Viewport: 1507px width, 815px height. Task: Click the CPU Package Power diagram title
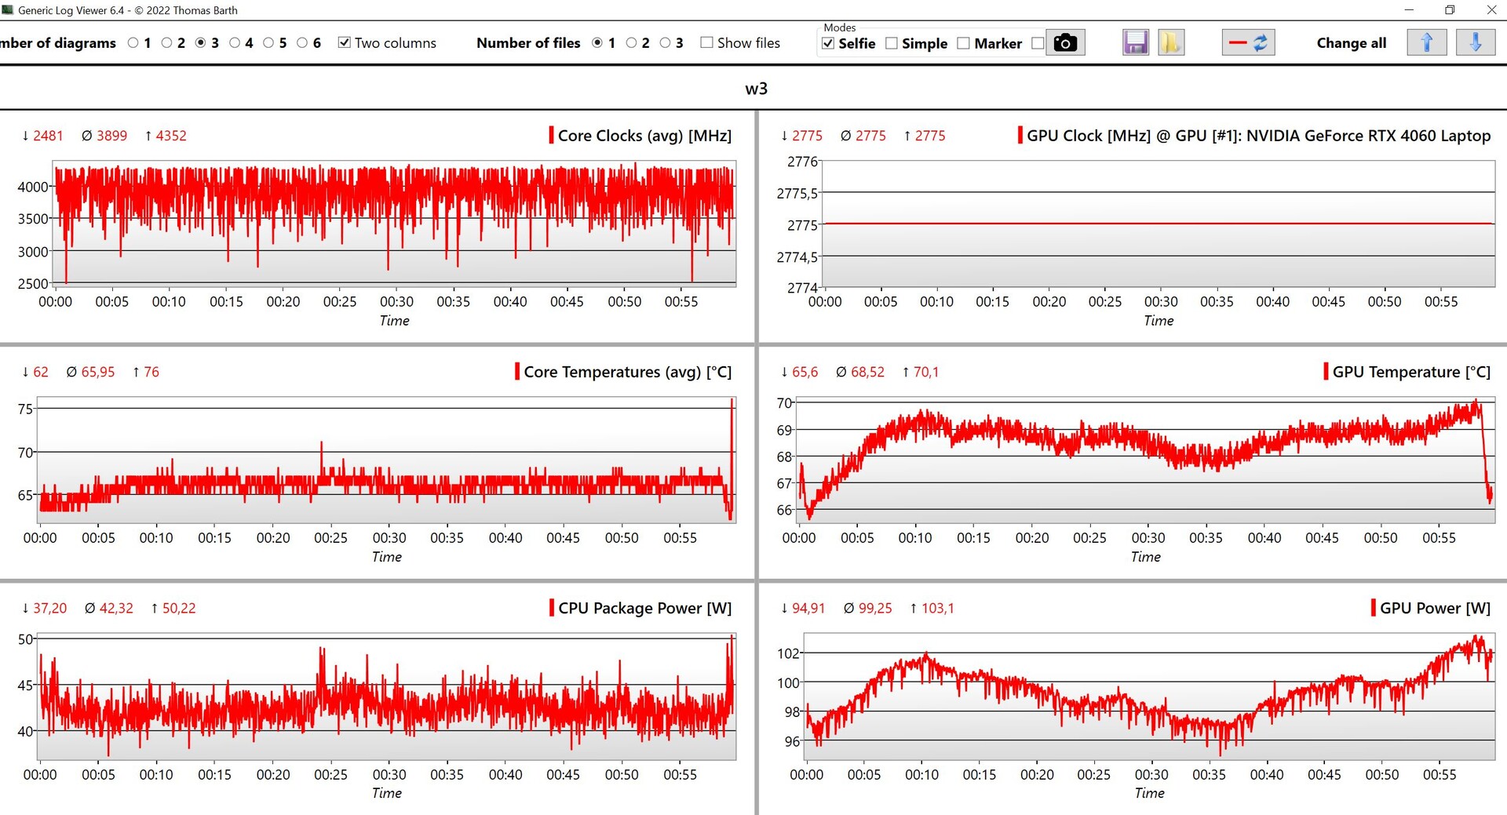[644, 608]
